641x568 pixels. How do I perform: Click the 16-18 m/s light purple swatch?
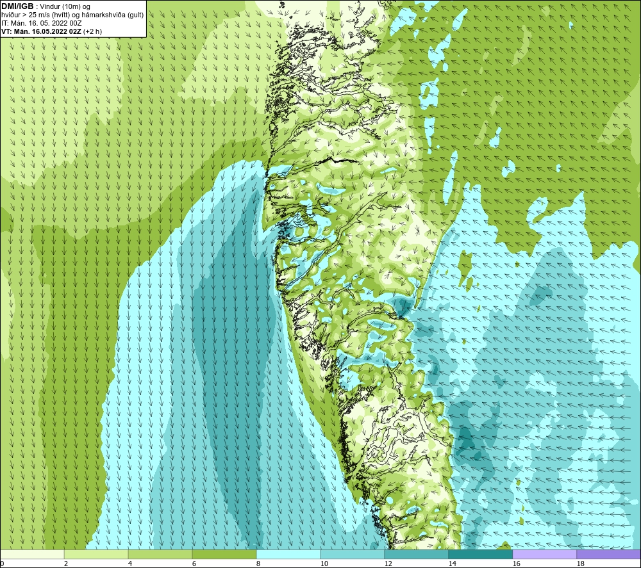544,554
